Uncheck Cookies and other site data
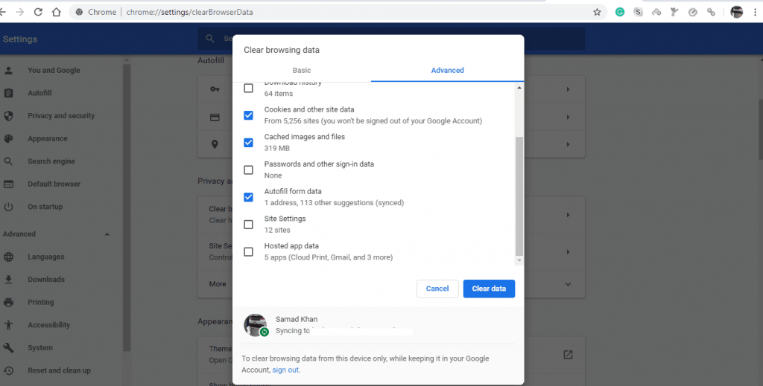Screen dimensions: 763x386 [x=249, y=115]
